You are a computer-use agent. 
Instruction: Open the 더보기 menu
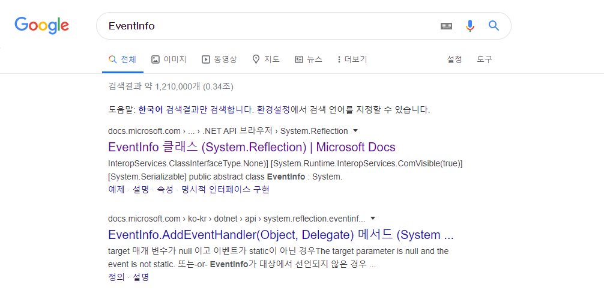pos(352,59)
